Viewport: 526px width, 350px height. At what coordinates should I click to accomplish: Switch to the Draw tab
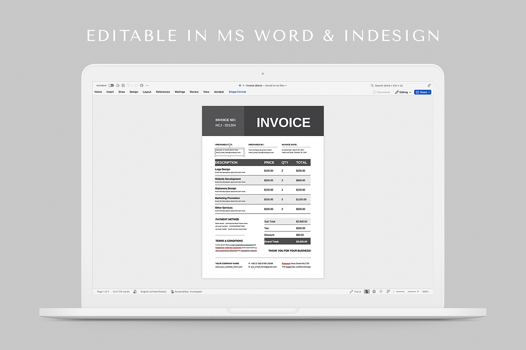[122, 92]
